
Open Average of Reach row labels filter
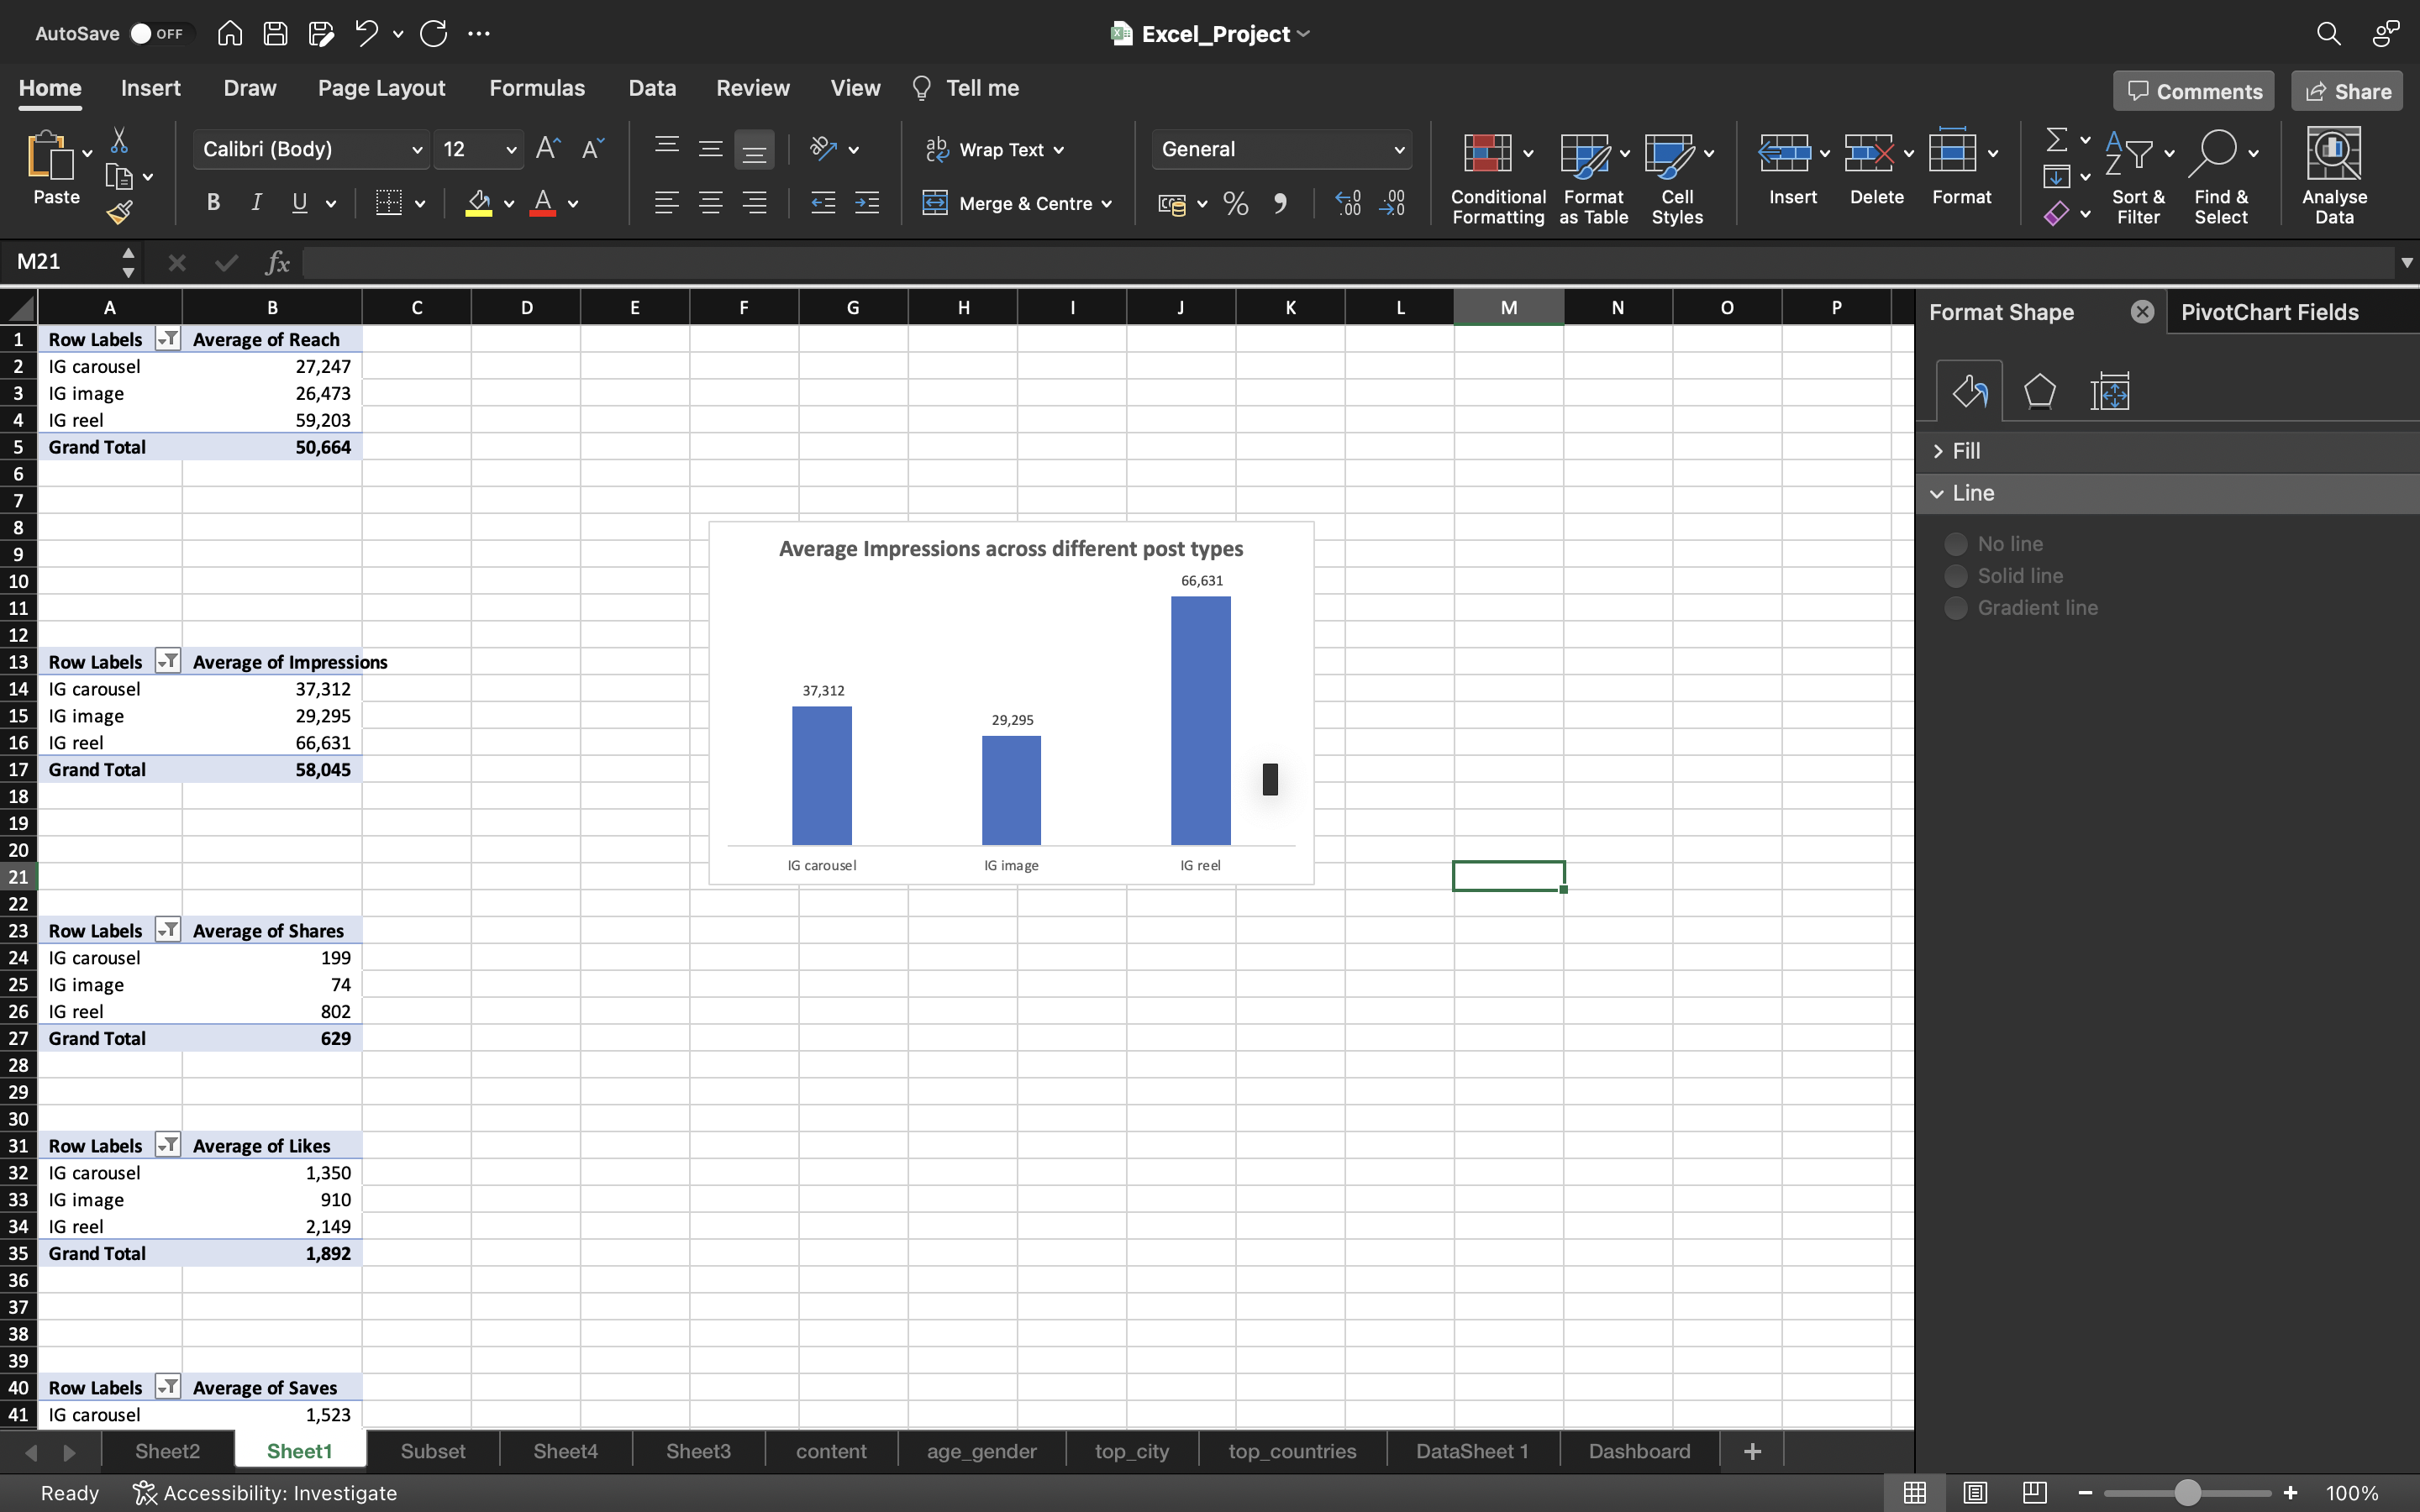(168, 339)
